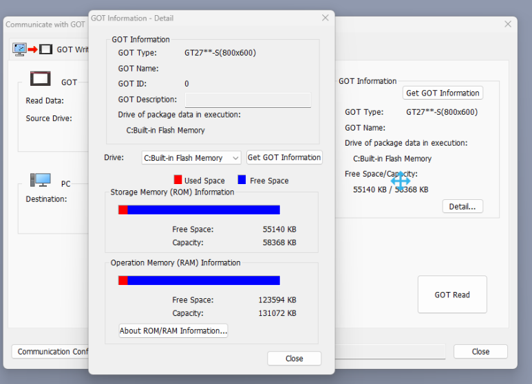Click Get GOT Information in Detail dialog
This screenshot has width=532, height=384.
pyautogui.click(x=284, y=157)
